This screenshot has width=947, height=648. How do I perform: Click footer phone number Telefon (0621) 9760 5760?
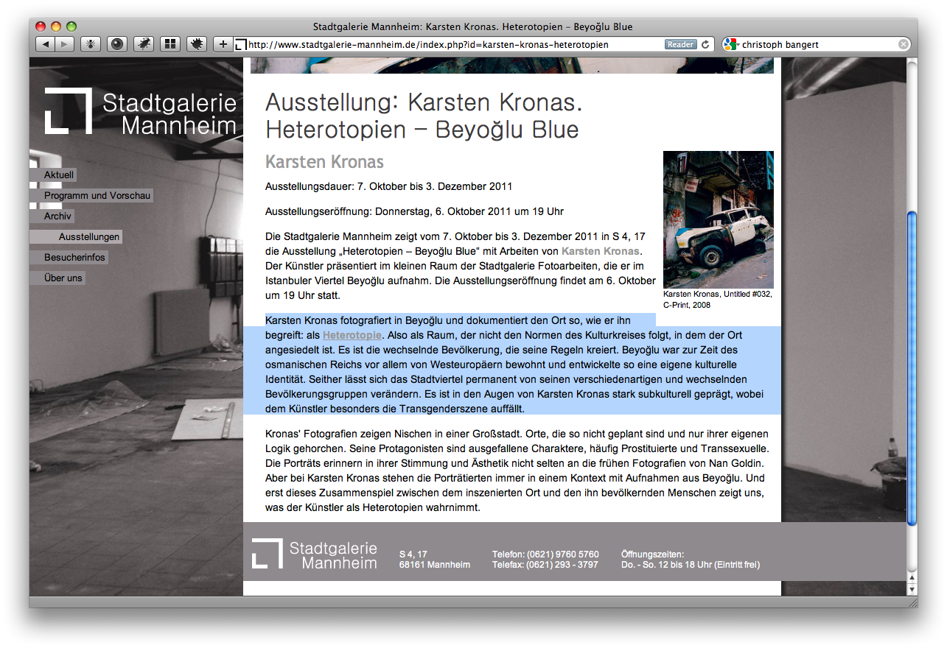click(545, 554)
